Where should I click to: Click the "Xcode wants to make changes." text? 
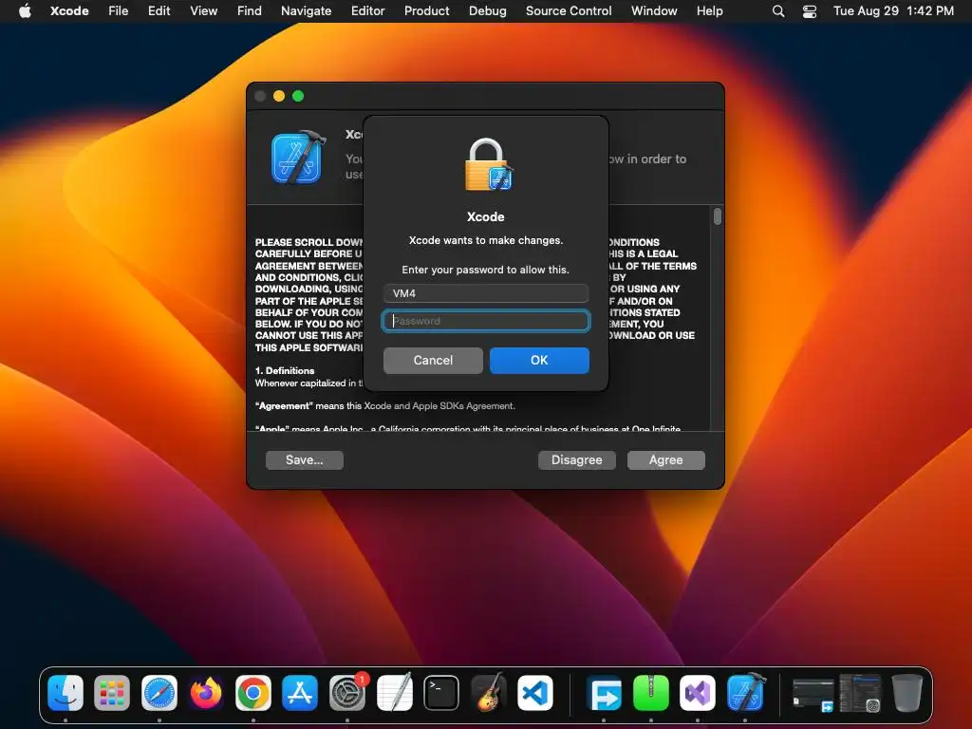[486, 240]
